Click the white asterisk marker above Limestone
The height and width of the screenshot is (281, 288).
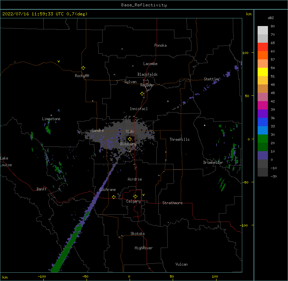51,115
